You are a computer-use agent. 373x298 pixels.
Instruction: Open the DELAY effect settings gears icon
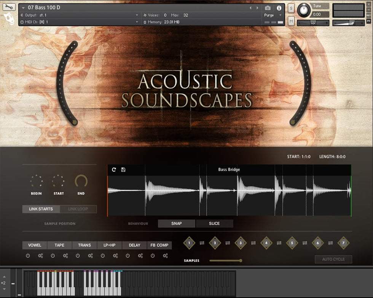140,256
